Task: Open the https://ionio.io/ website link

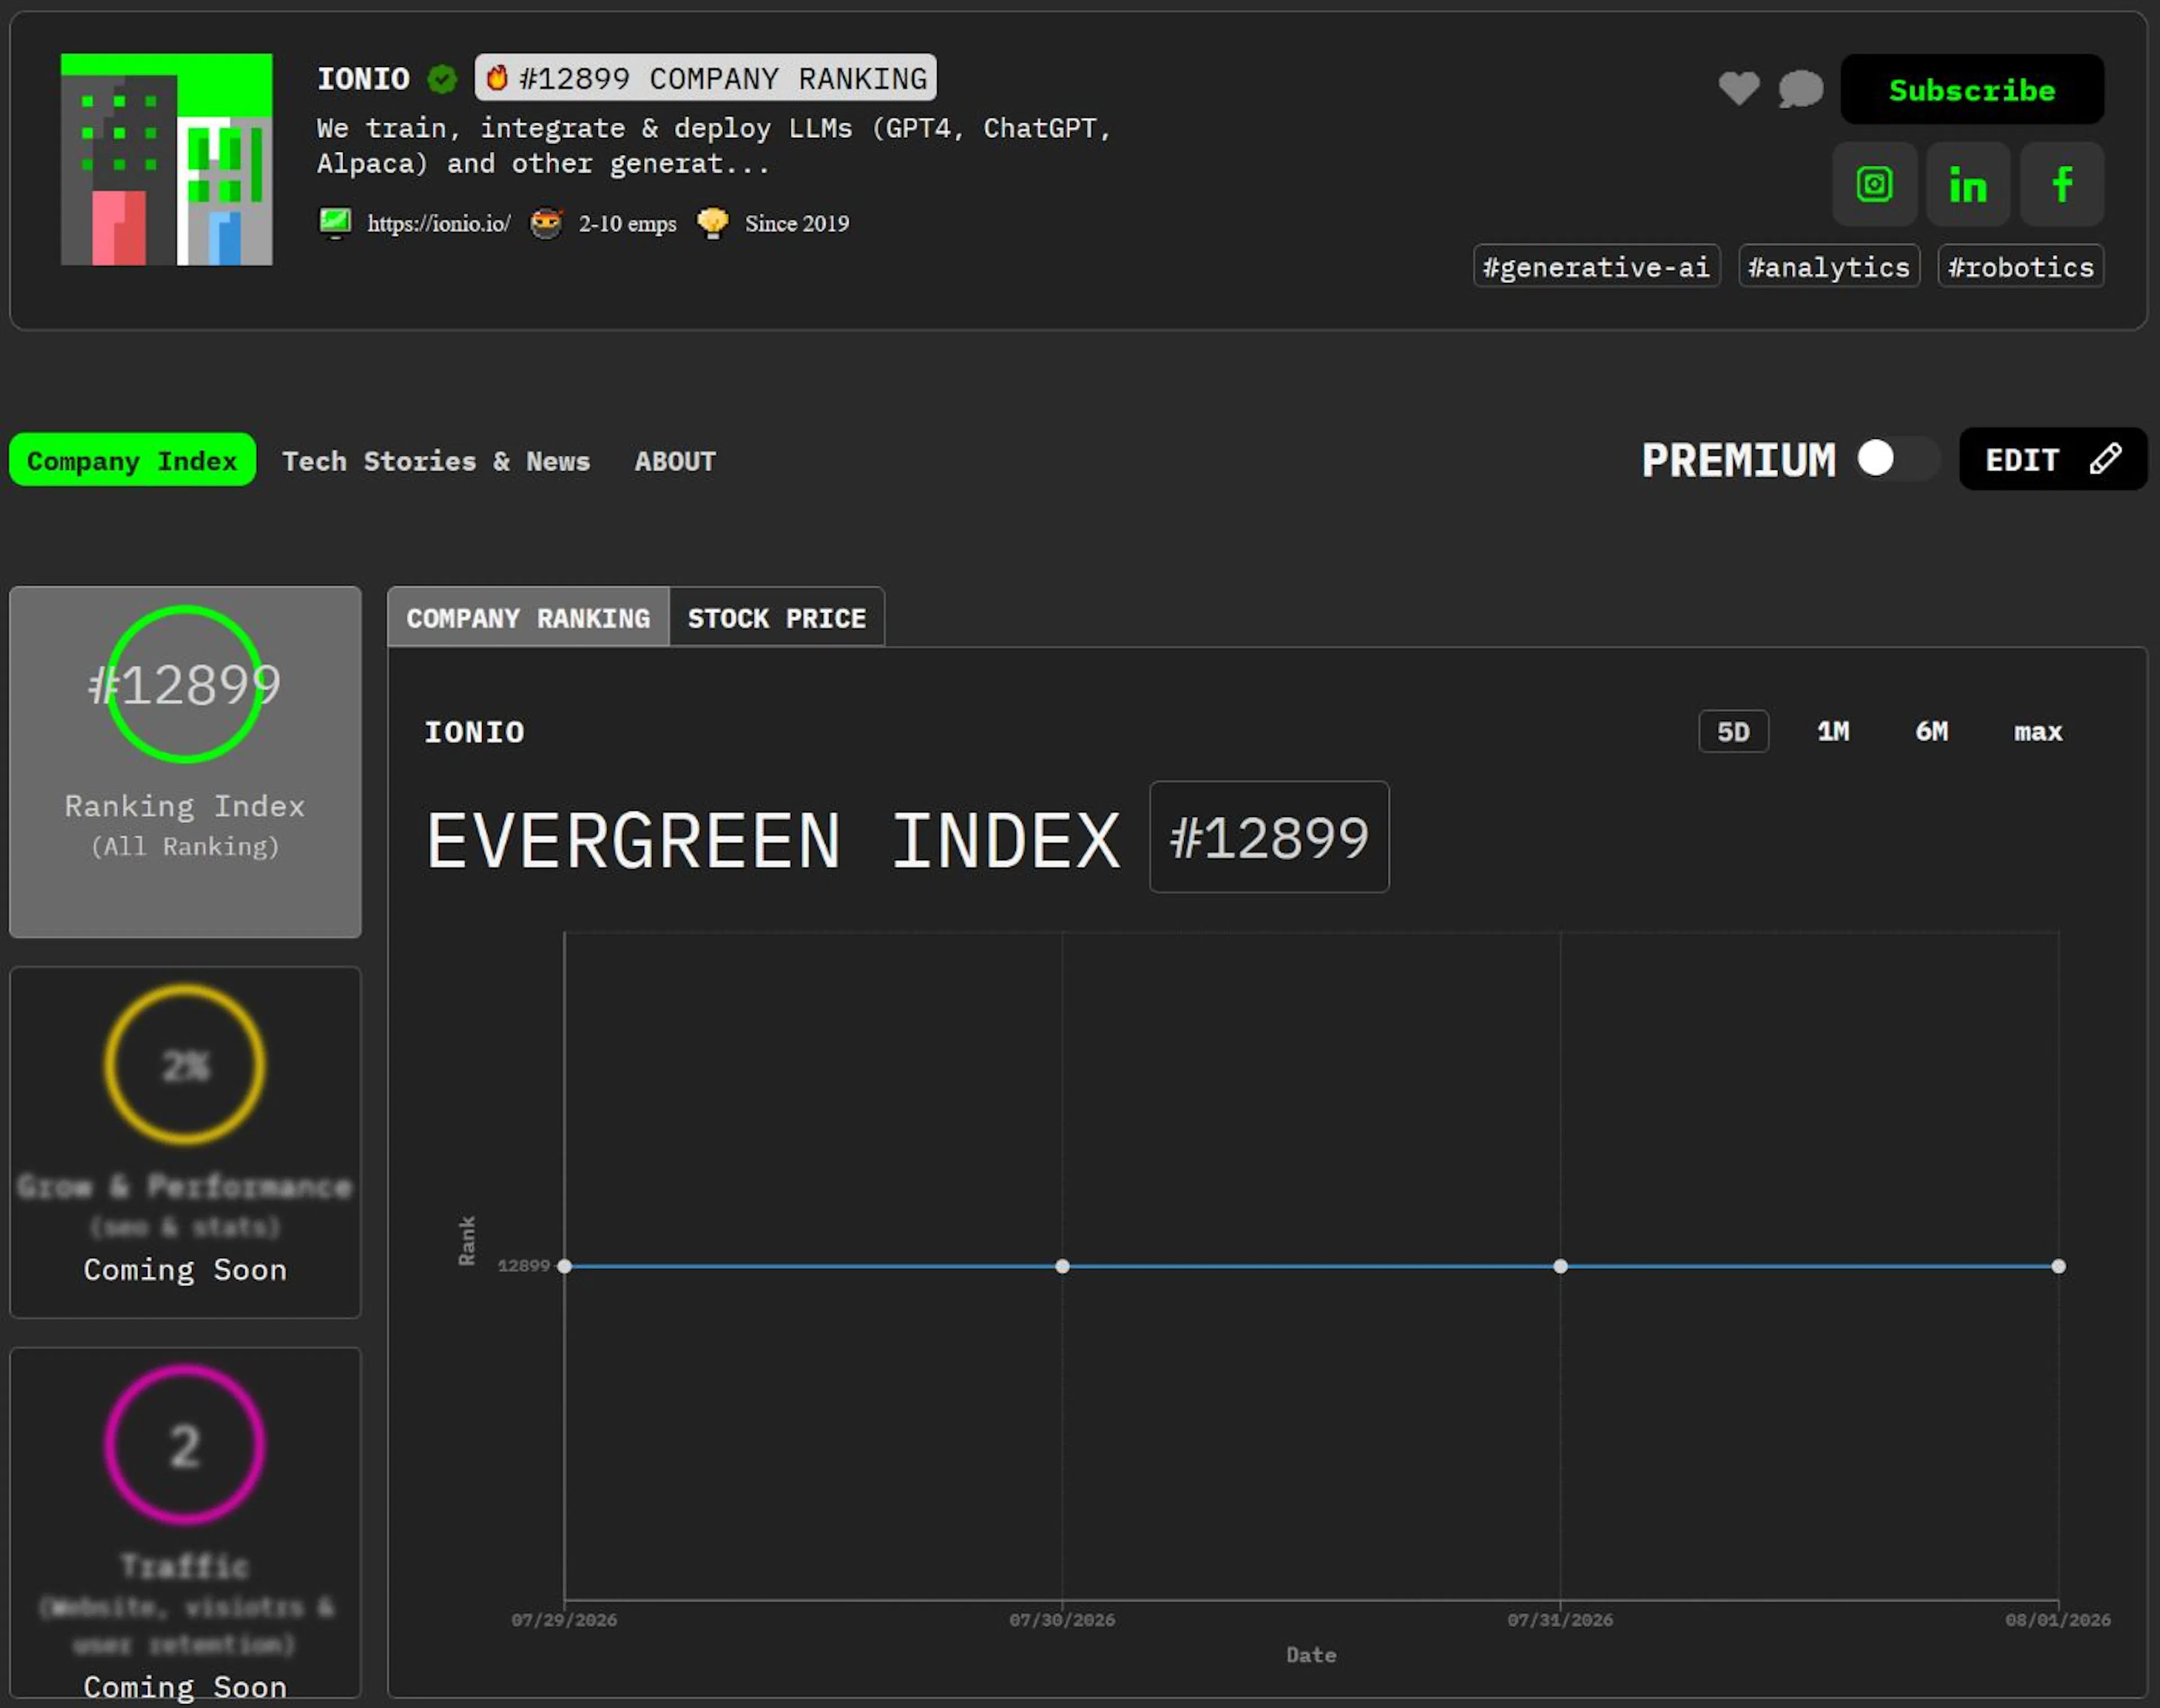Action: coord(439,223)
